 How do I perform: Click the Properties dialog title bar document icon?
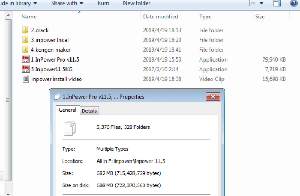[57, 97]
